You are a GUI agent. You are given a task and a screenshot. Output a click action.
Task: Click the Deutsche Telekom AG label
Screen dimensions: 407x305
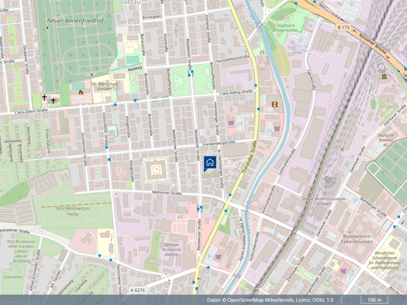[386, 140]
